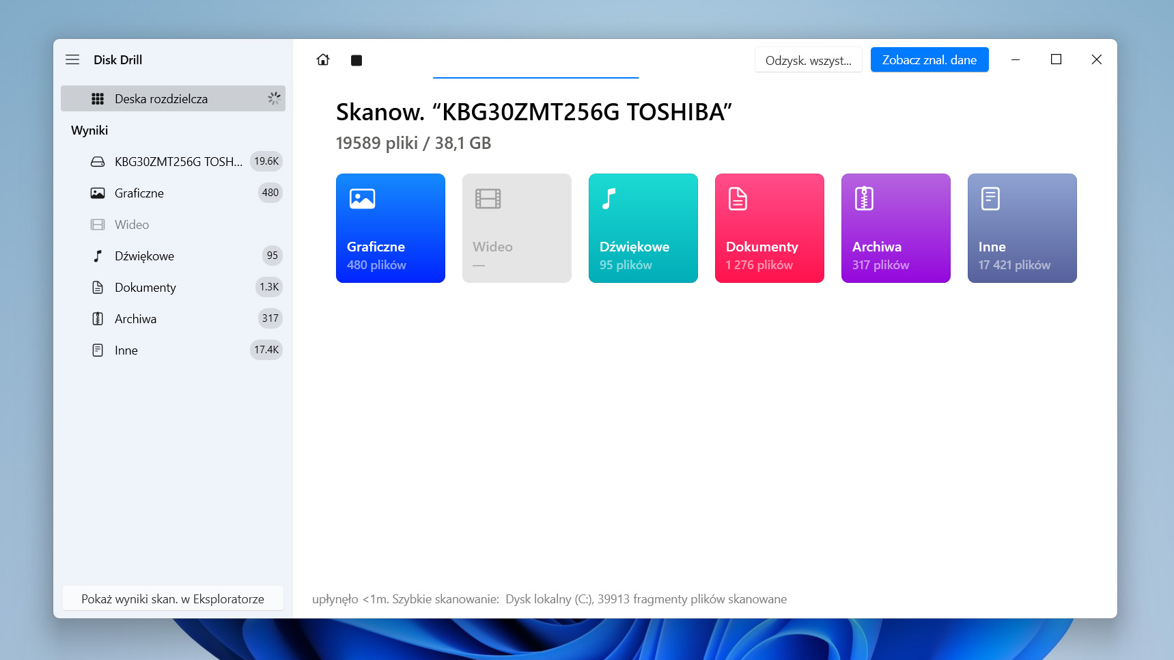Open Dokumenty from the sidebar
This screenshot has width=1174, height=660.
(x=145, y=288)
